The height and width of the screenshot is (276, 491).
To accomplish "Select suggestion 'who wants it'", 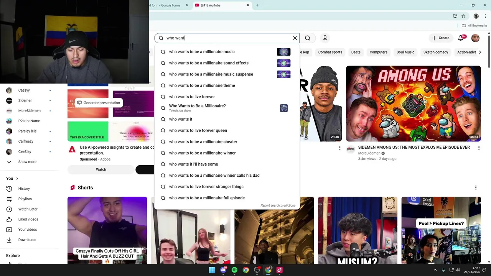I will tap(226, 119).
